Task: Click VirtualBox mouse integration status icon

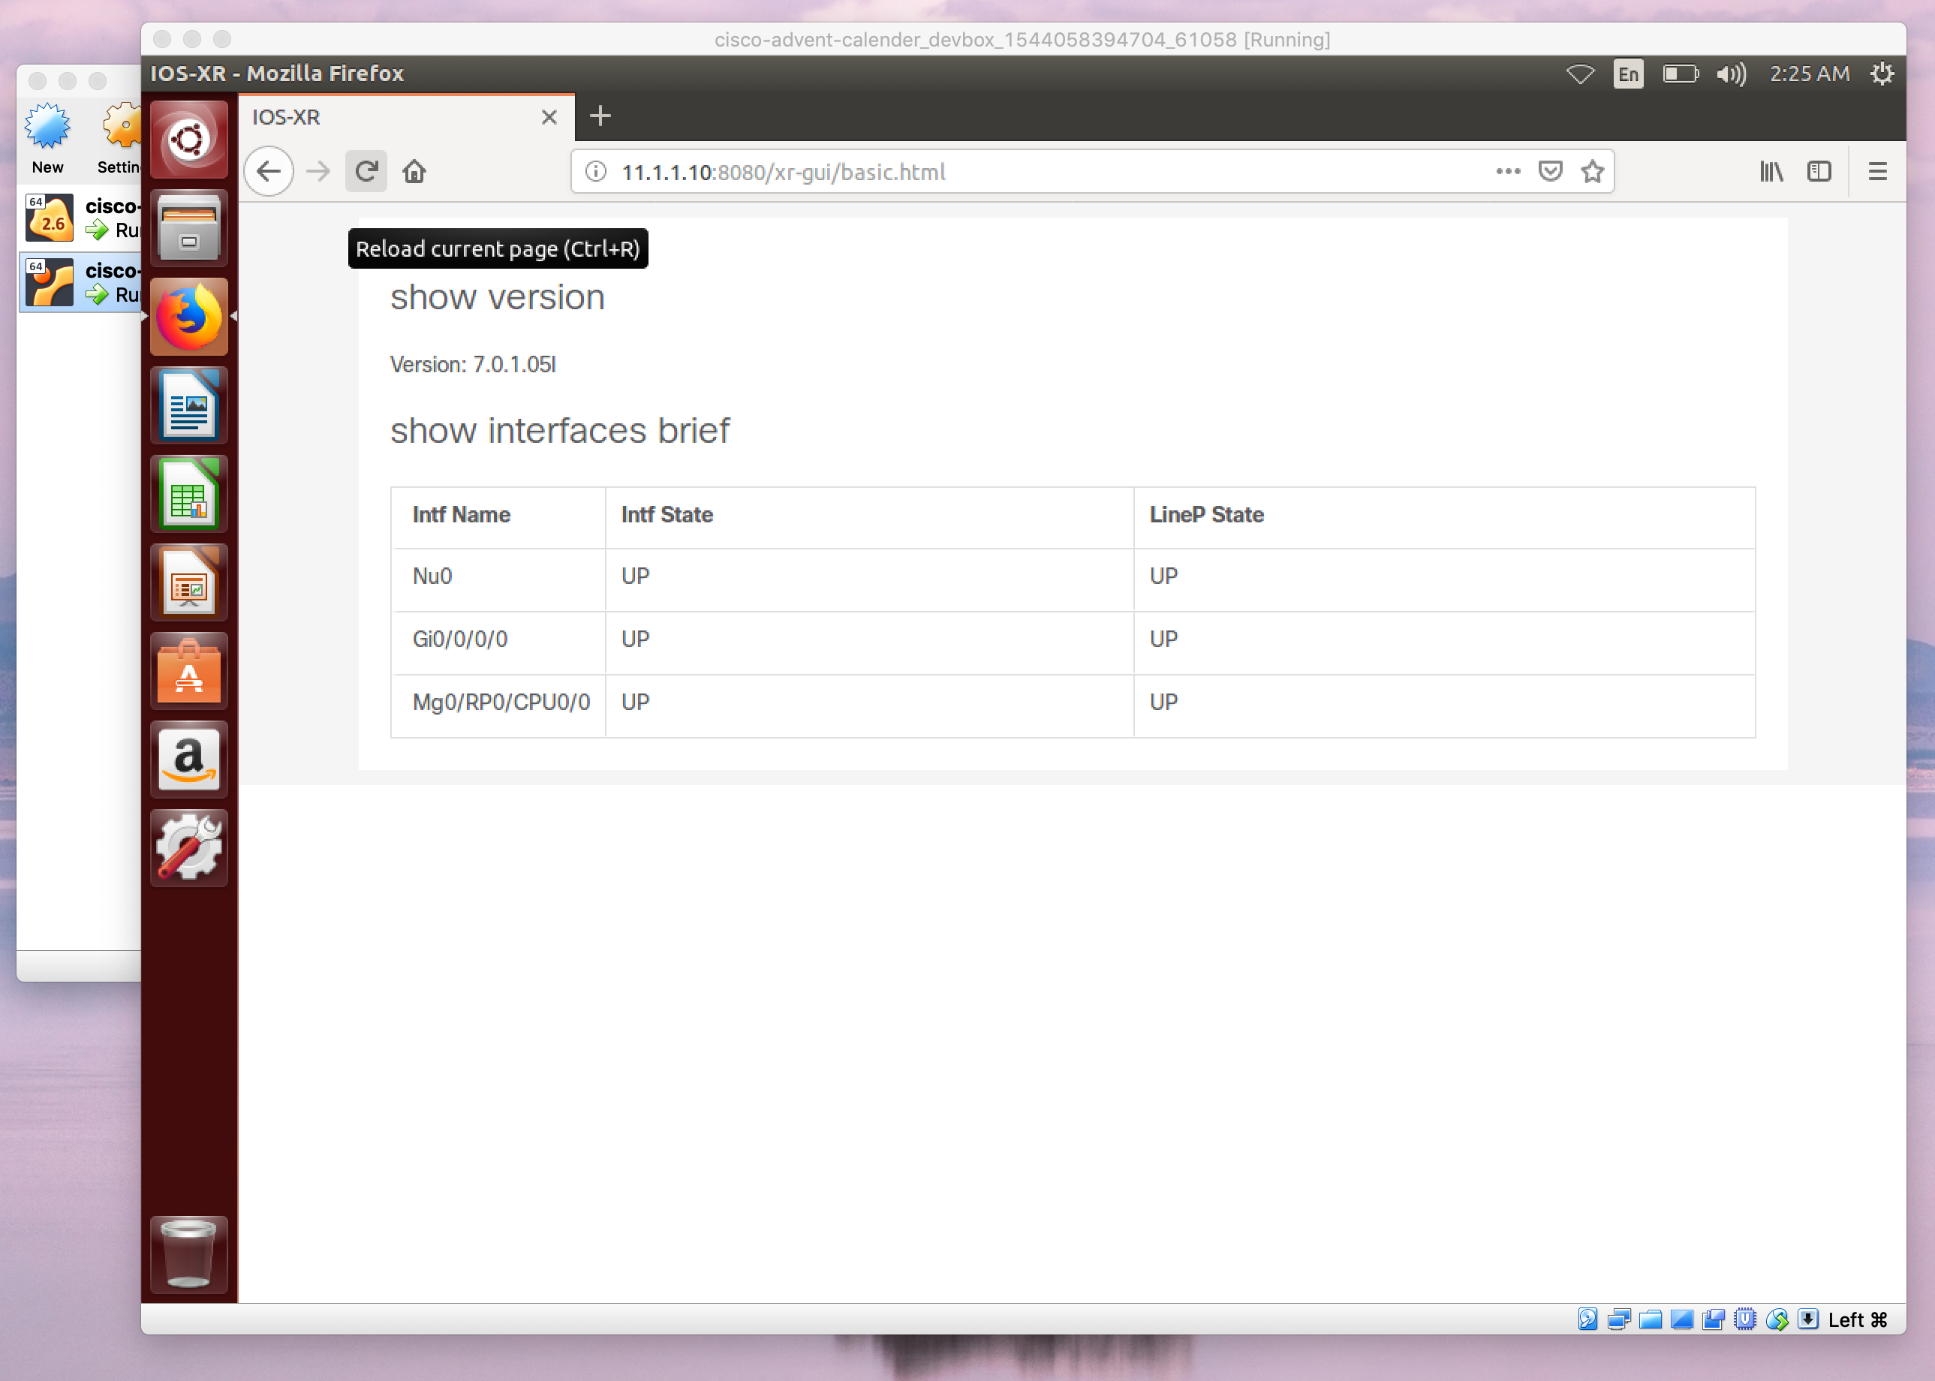Action: (1776, 1319)
